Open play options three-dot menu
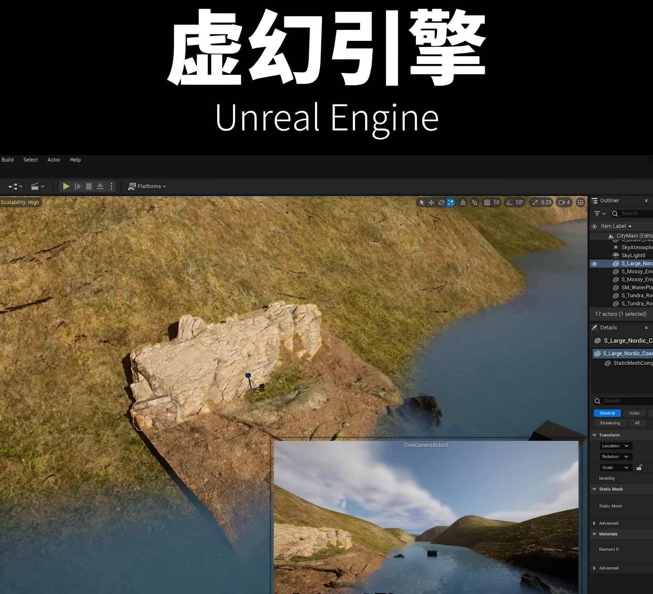 tap(112, 186)
